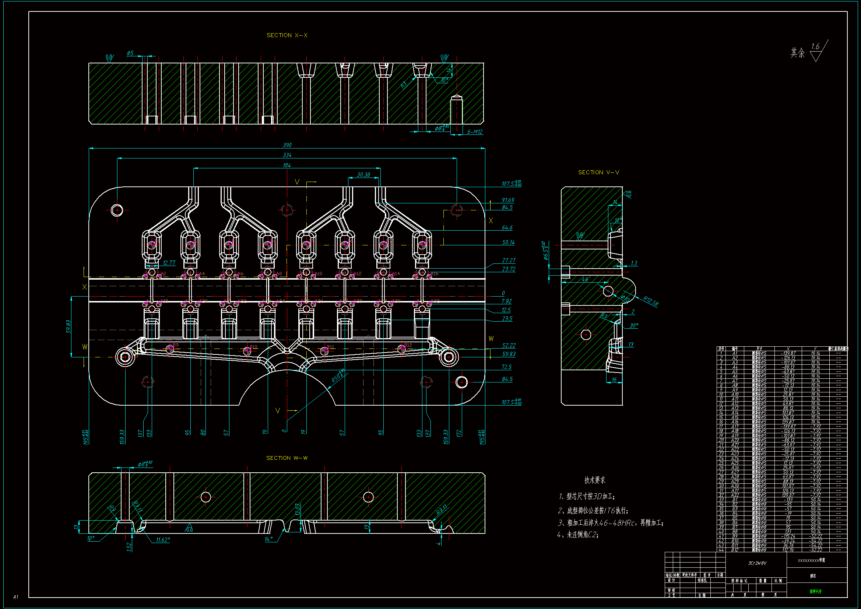Click the green 图样代号 text in title block
Viewport: 861px width, 609px height.
point(815,592)
